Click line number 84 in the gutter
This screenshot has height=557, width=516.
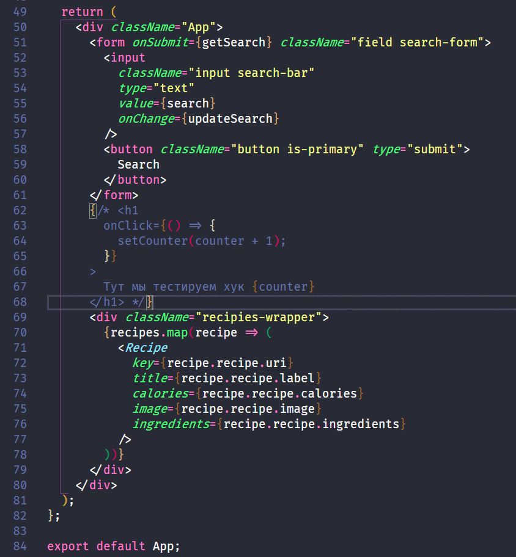coord(20,546)
